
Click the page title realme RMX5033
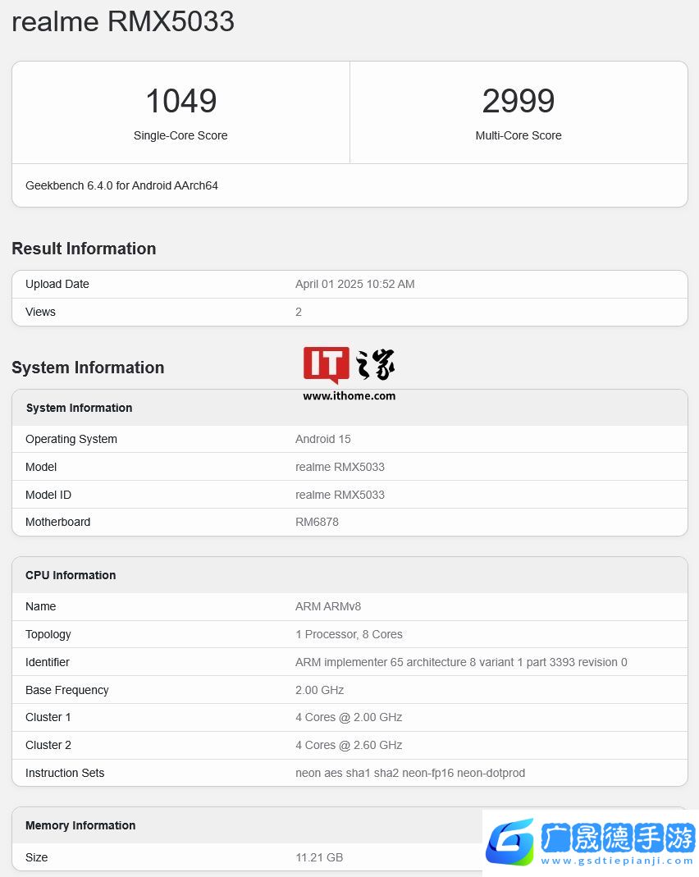123,22
